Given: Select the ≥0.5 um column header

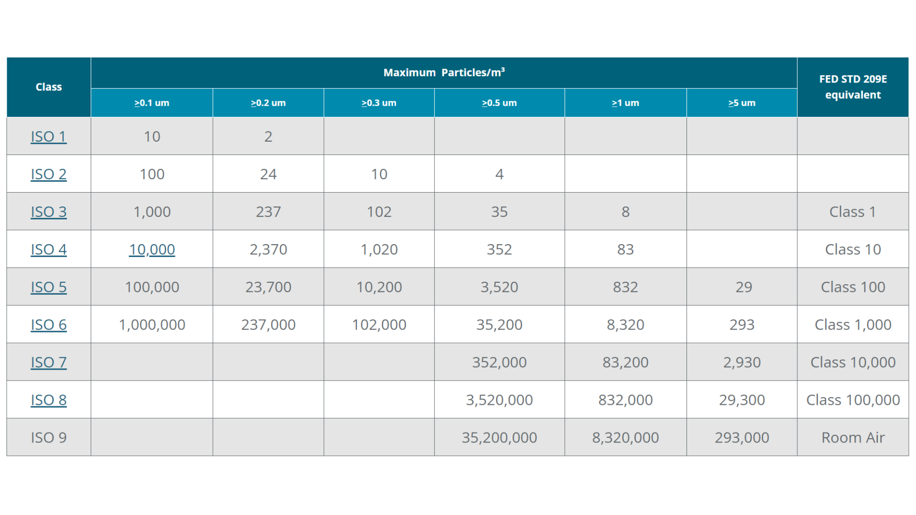Looking at the screenshot, I should (499, 103).
